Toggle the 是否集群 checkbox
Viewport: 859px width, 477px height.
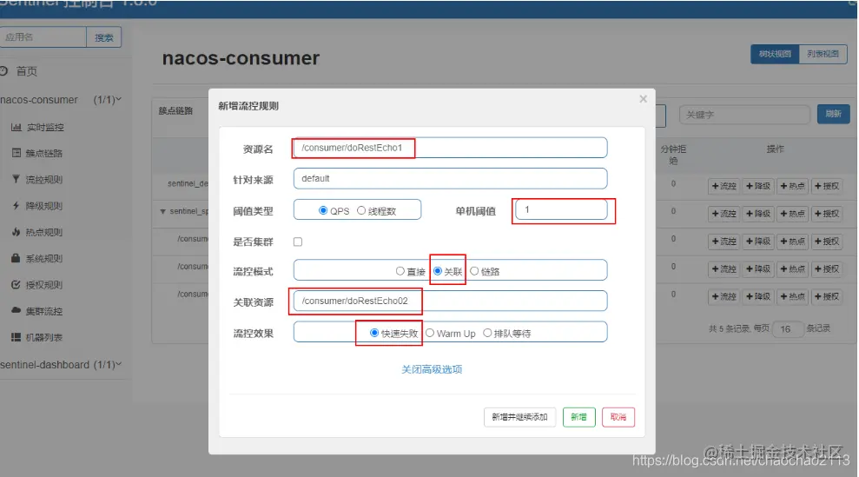point(298,242)
